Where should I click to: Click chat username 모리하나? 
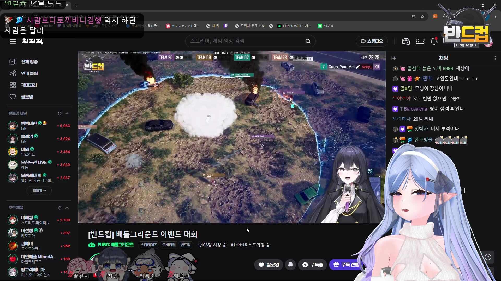(x=402, y=119)
